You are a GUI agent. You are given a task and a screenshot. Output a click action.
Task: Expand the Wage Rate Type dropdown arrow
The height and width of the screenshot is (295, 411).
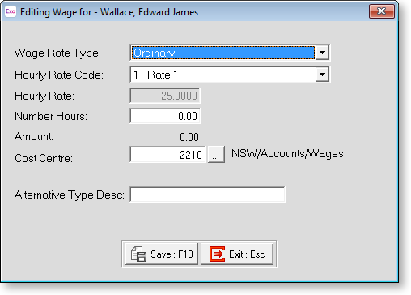tap(322, 53)
